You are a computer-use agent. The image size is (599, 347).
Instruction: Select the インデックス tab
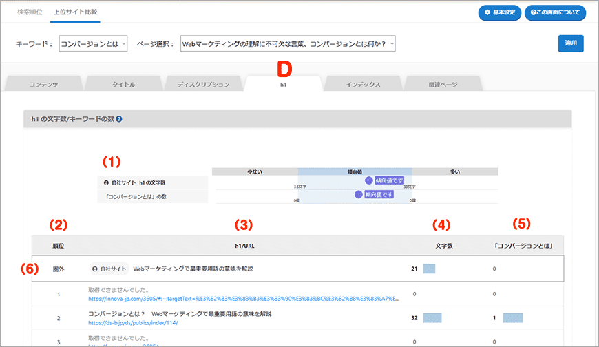click(x=363, y=84)
